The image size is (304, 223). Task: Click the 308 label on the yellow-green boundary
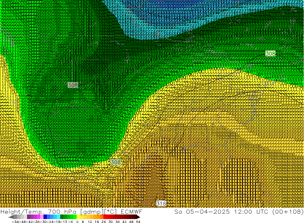pos(116,162)
